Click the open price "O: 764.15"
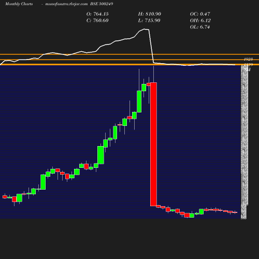This screenshot has height=259, width=259. pos(97,14)
